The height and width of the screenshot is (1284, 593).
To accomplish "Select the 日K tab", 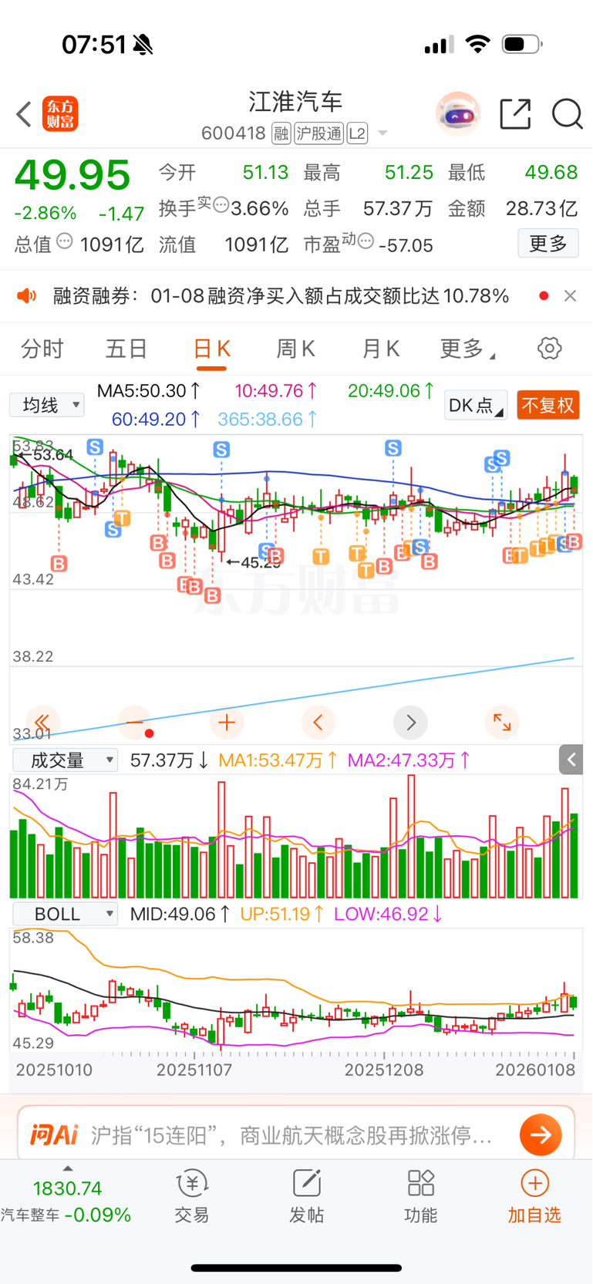I will point(211,349).
